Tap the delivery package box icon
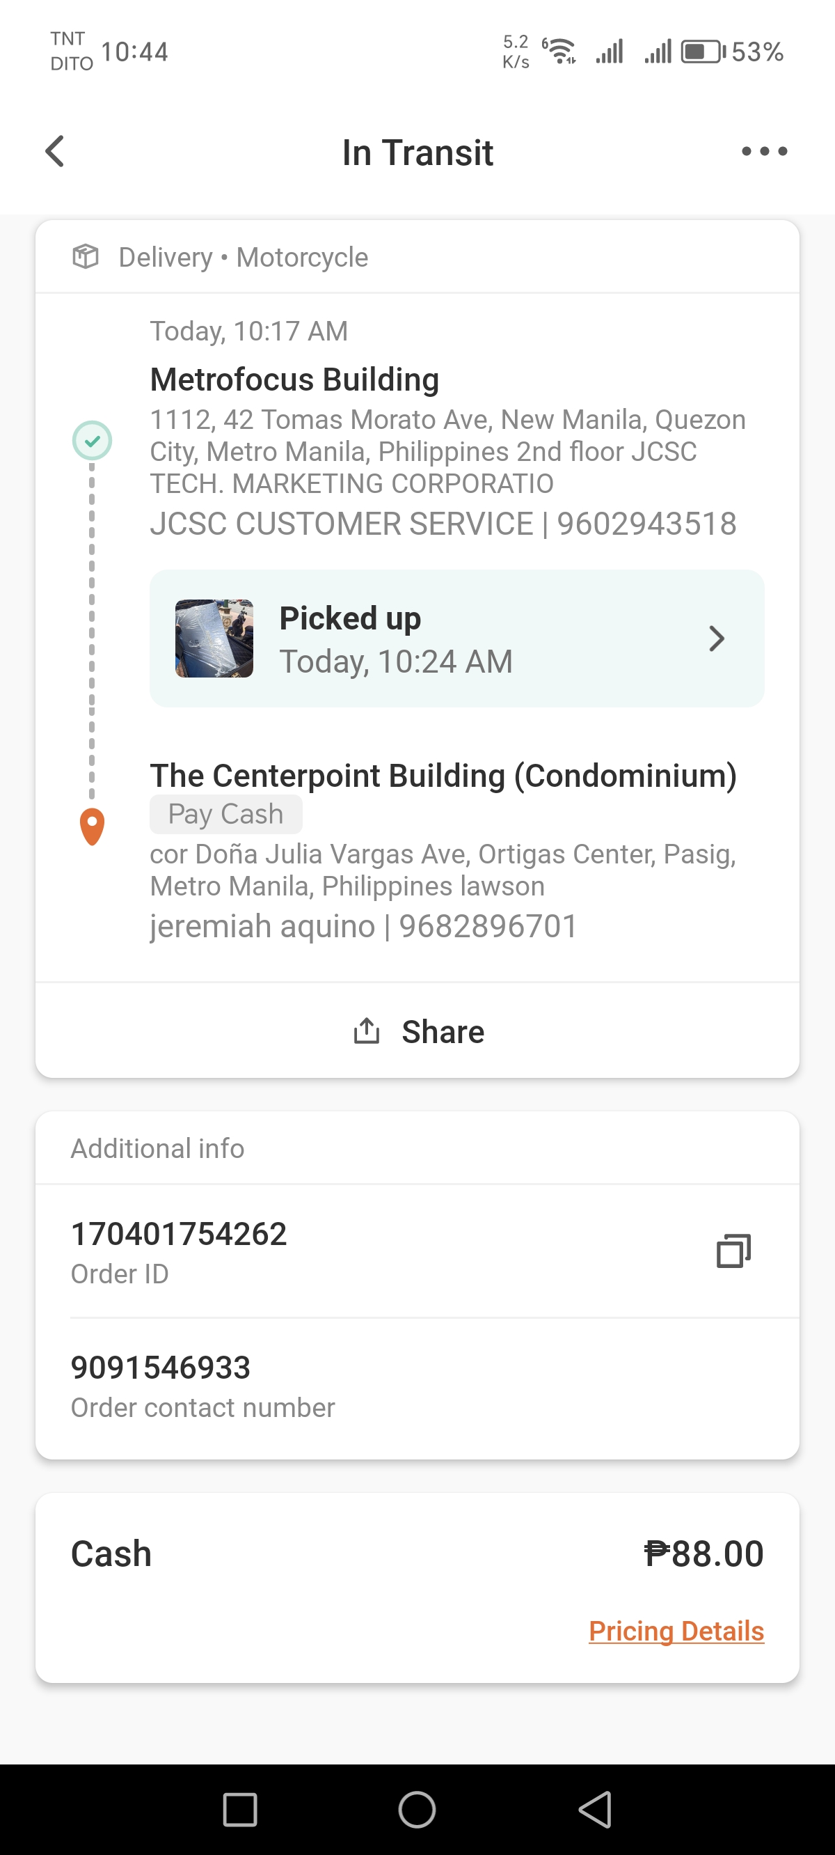 tap(86, 256)
